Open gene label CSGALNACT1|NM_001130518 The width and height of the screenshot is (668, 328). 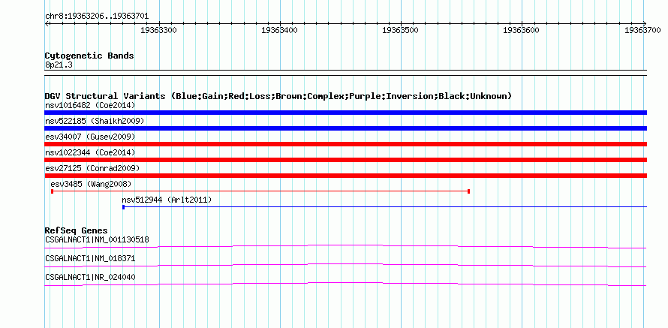coord(97,240)
